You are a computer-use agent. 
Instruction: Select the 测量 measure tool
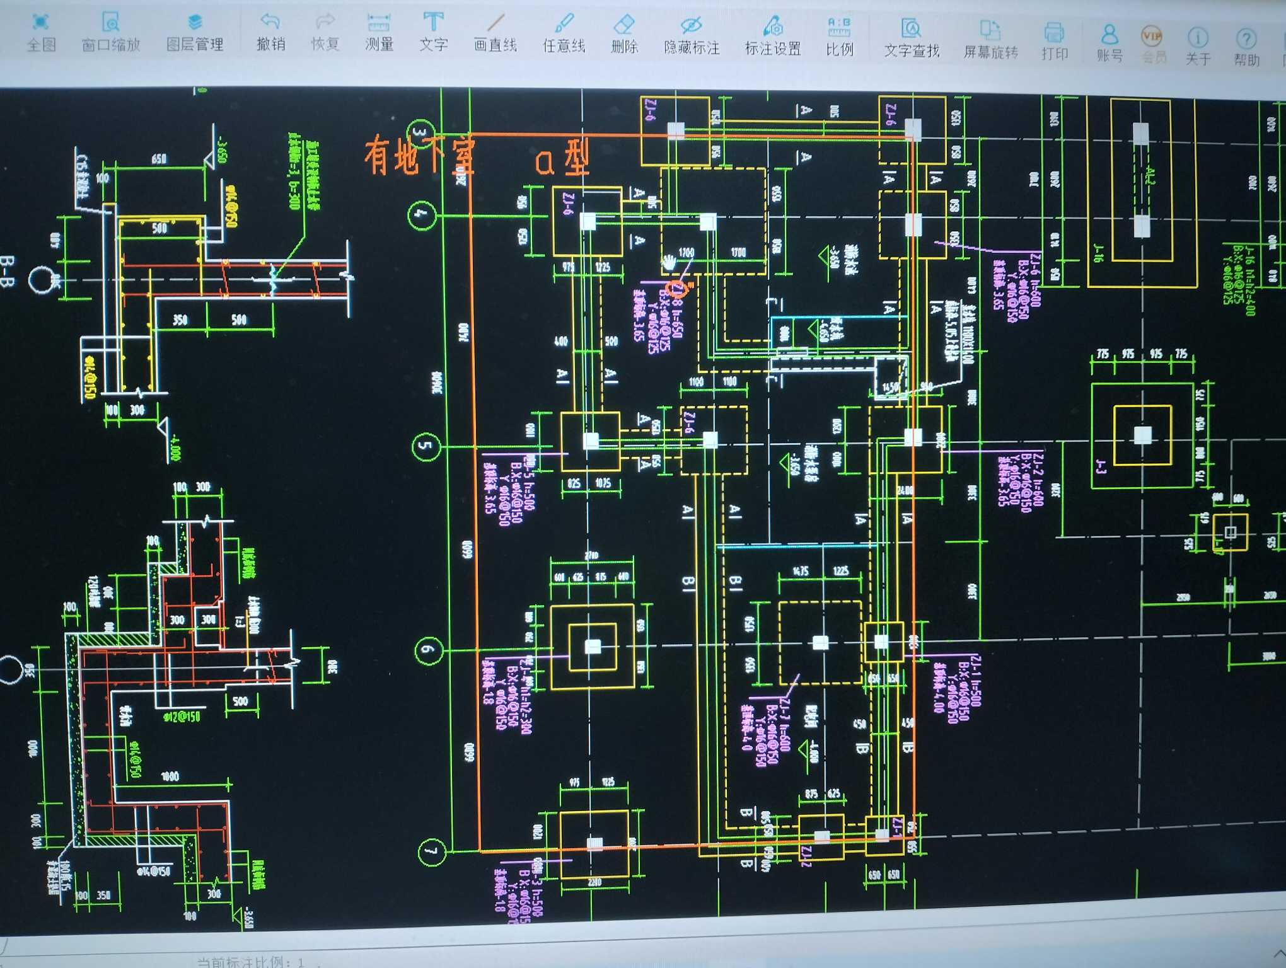[379, 32]
